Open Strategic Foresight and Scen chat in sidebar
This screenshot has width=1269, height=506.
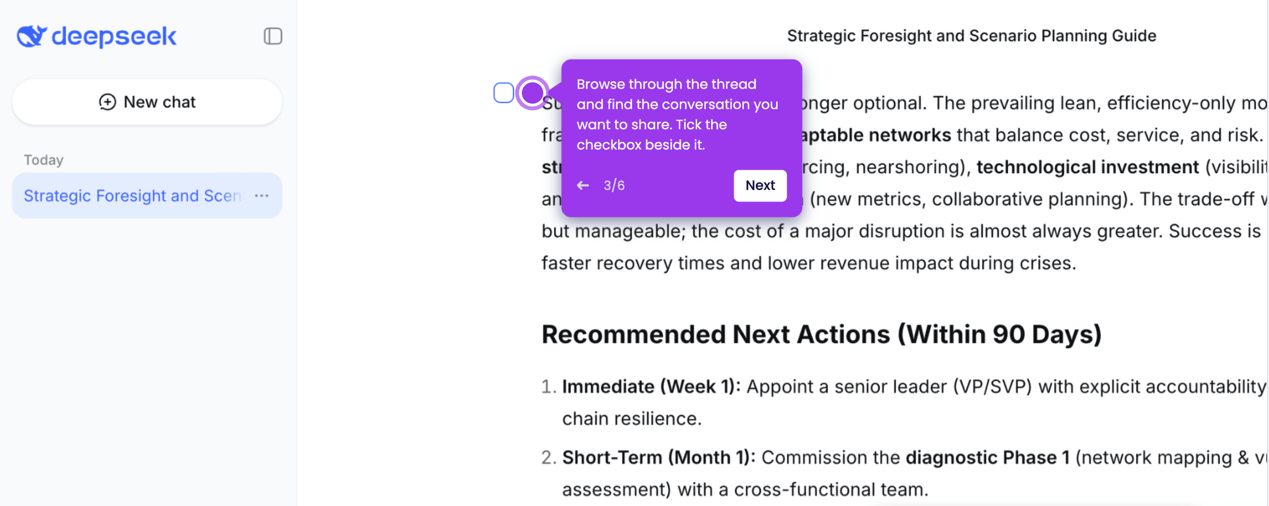[x=132, y=196]
